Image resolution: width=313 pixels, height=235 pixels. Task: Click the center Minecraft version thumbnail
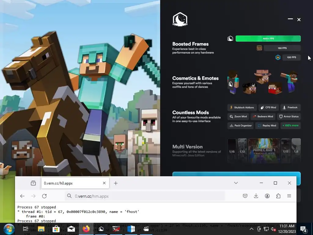click(x=264, y=151)
